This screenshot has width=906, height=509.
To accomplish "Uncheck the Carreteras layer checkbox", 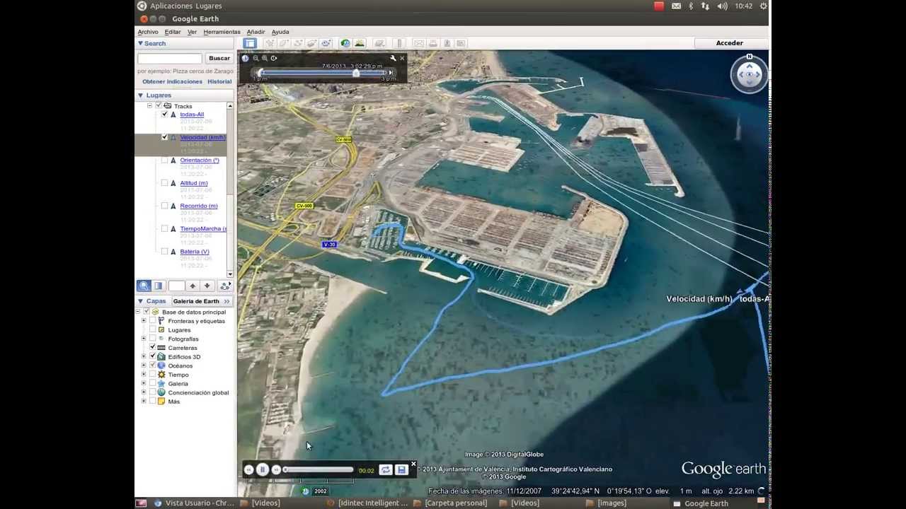I will click(152, 347).
